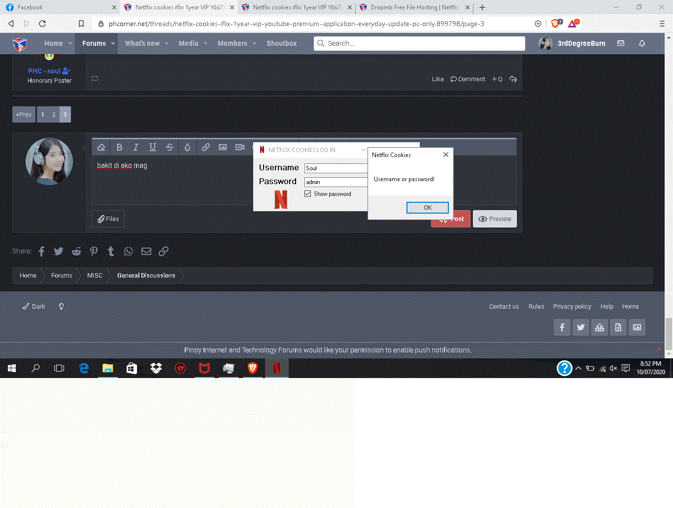
Task: Select the eraser remove formatting icon
Action: (x=101, y=147)
